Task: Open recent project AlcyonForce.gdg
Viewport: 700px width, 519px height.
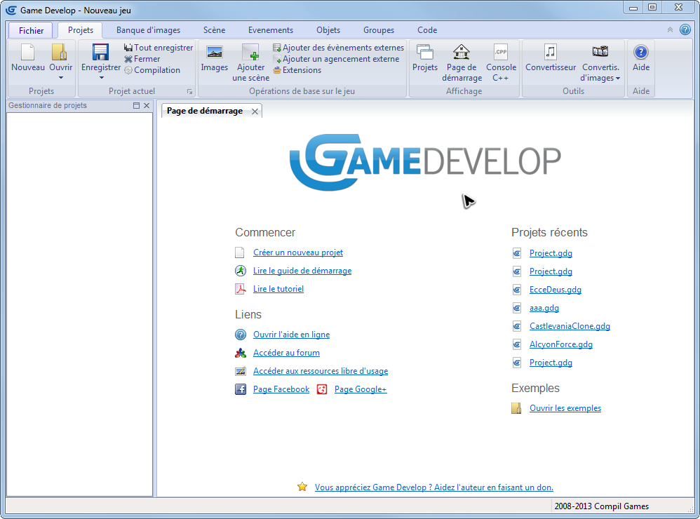Action: point(560,345)
